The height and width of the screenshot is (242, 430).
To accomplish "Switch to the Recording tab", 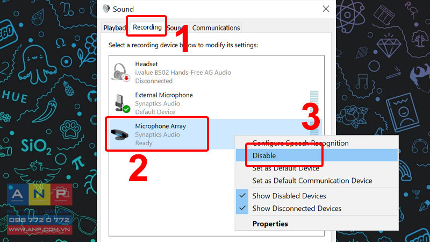I will point(147,27).
